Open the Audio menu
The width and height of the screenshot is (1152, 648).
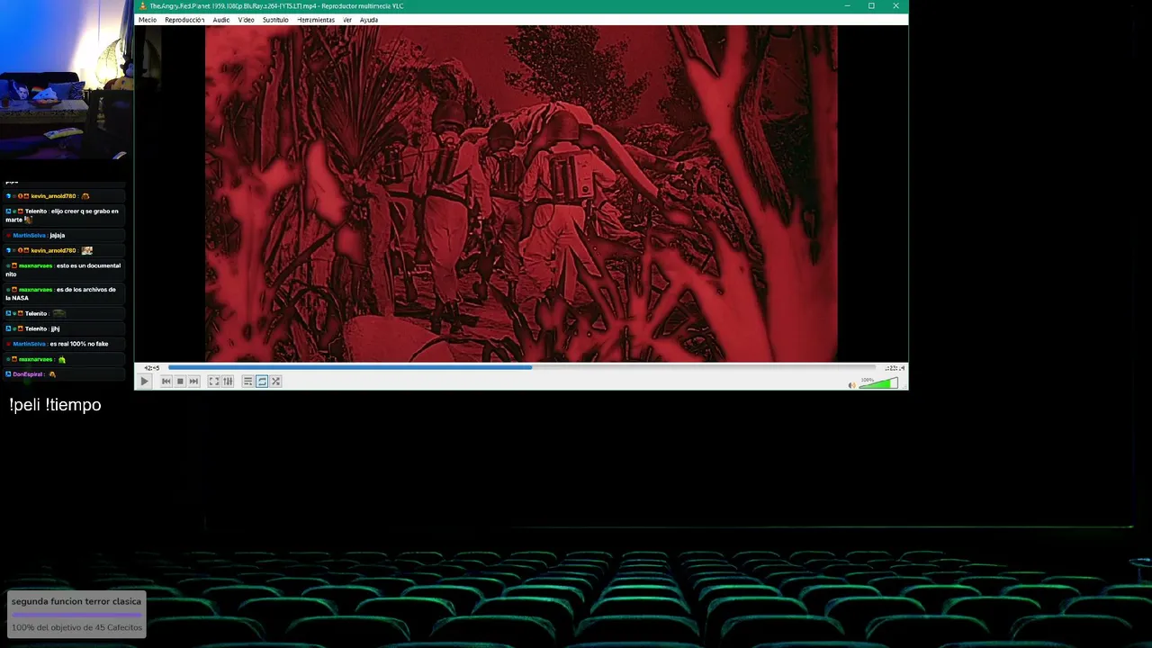tap(220, 20)
